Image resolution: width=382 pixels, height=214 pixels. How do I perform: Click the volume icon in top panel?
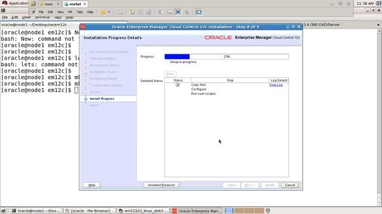379,4
